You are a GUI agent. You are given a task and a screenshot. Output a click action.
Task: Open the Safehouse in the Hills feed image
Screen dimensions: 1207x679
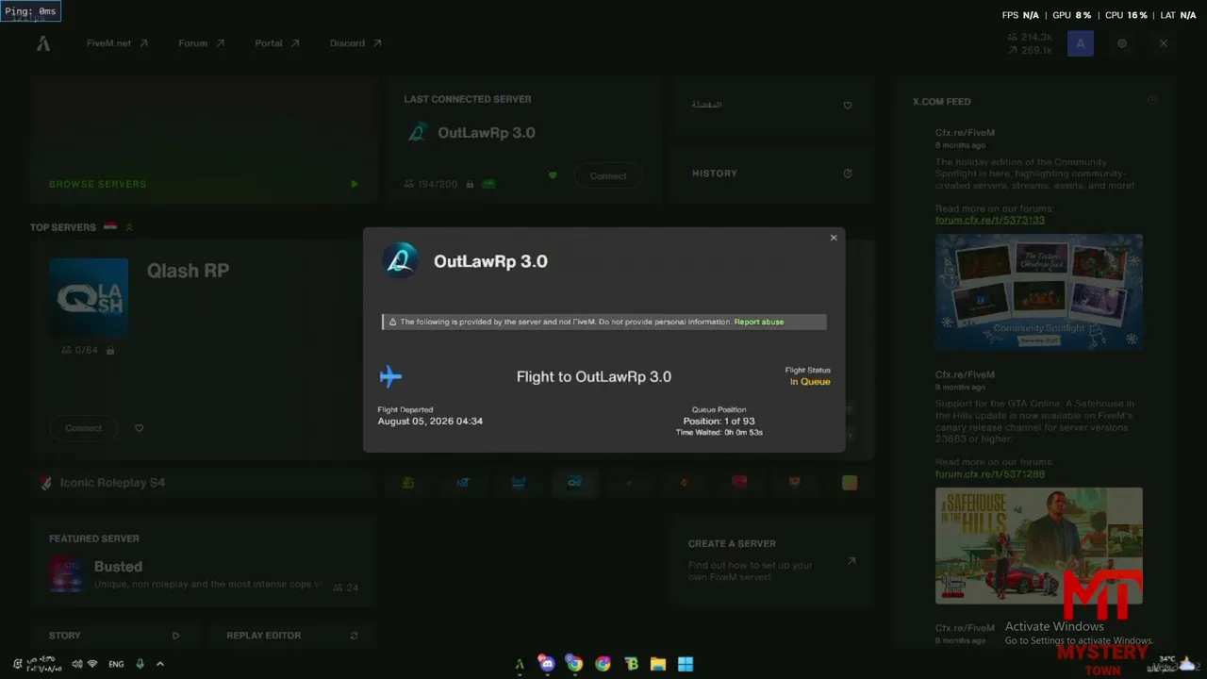coord(1039,545)
